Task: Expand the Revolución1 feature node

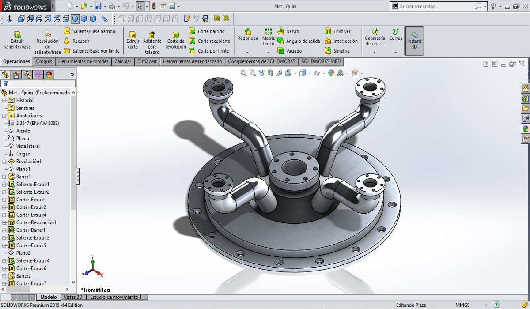Action: pyautogui.click(x=4, y=162)
